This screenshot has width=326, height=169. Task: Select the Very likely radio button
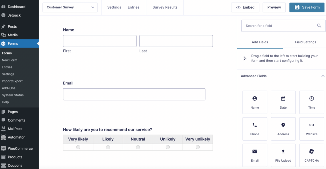pyautogui.click(x=78, y=147)
